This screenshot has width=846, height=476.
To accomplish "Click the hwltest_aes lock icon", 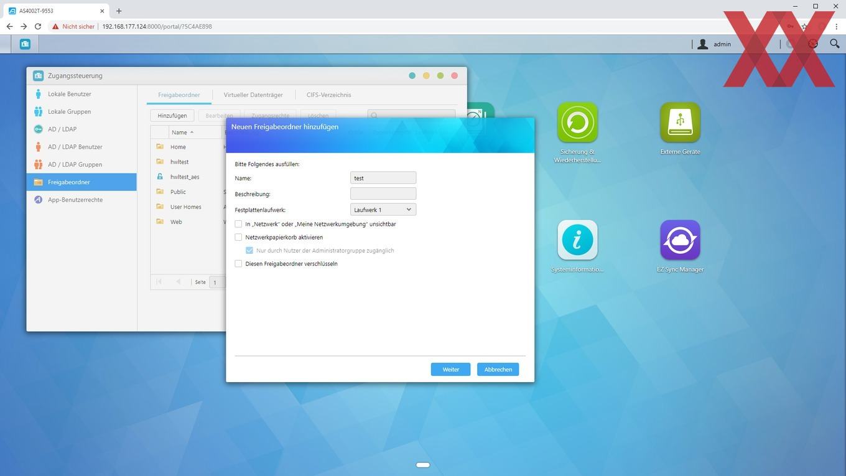I will (160, 177).
